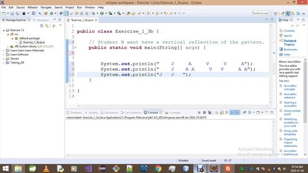Switch to the Problems tab
The height and width of the screenshot is (173, 308).
tap(75, 112)
